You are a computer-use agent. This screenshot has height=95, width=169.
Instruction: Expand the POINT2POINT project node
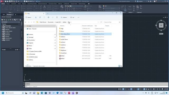pos(2,38)
